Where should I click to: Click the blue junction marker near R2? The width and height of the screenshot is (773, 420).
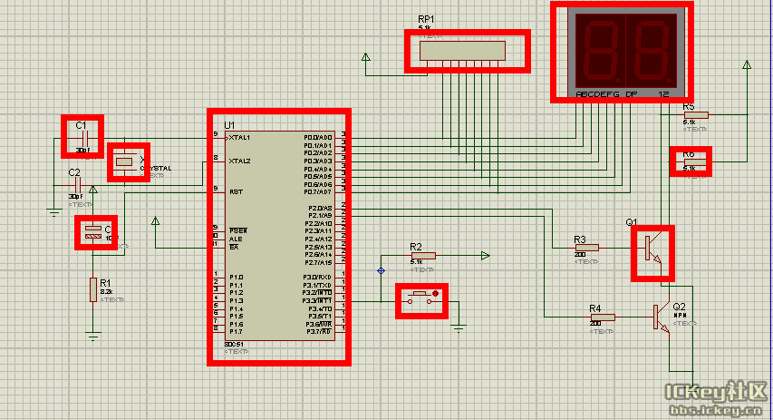point(381,270)
